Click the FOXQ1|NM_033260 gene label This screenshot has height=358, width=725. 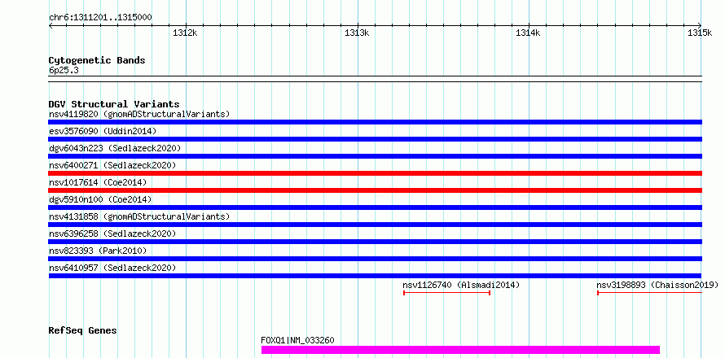click(x=298, y=341)
